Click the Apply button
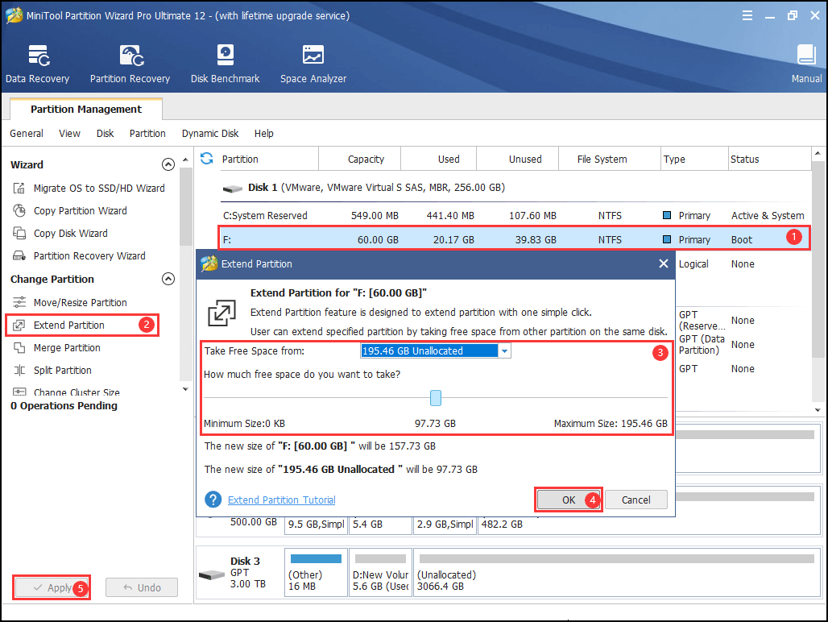828x622 pixels. (52, 587)
